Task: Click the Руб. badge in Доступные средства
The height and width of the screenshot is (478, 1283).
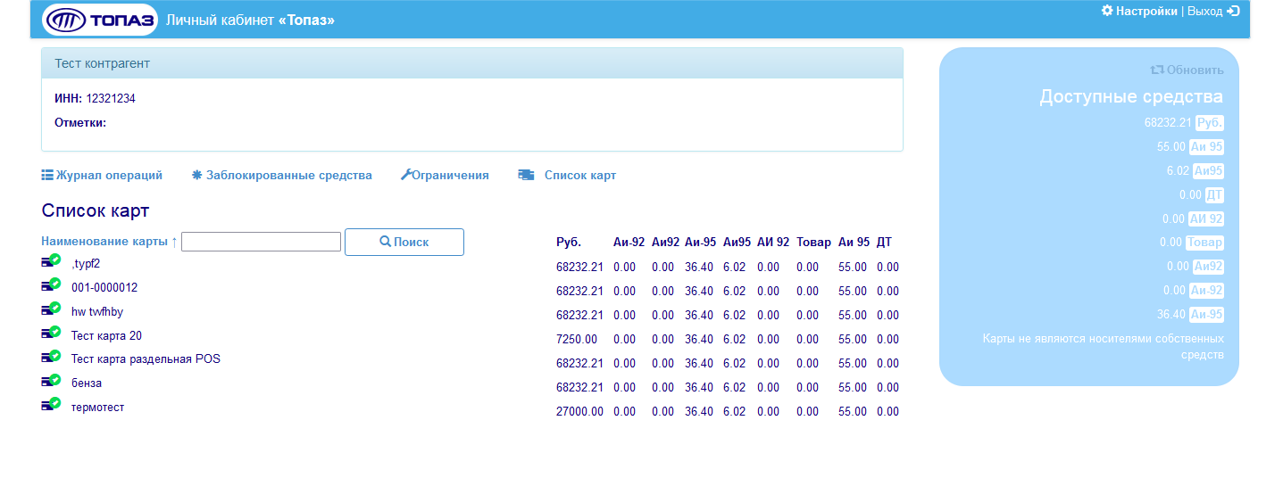Action: click(x=1209, y=122)
